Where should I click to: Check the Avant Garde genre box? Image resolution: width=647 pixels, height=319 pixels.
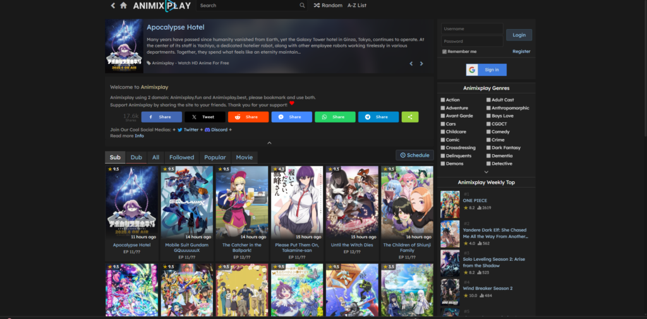[x=443, y=116]
